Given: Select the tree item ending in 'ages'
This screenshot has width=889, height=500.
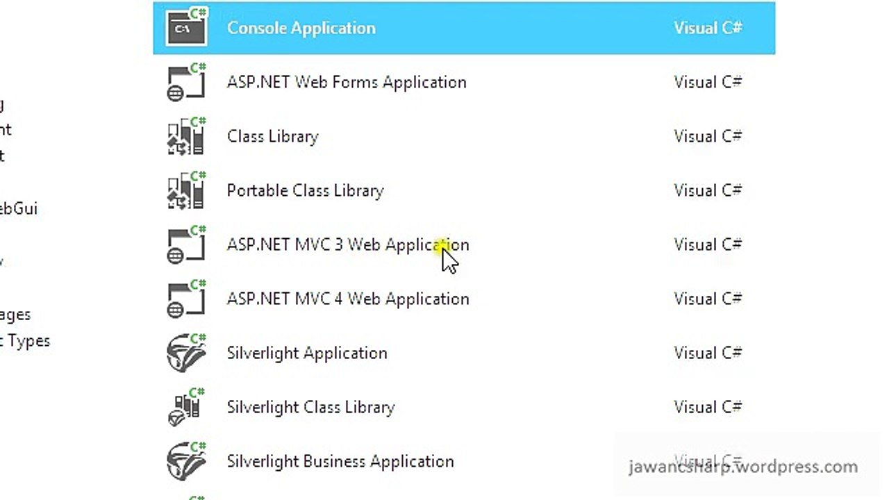Looking at the screenshot, I should [x=15, y=315].
